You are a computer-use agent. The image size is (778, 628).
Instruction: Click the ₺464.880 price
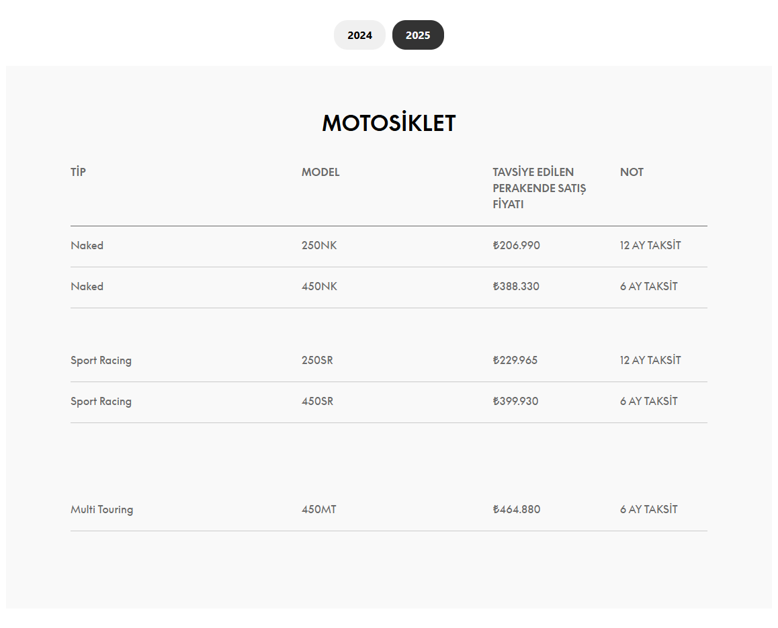point(517,509)
